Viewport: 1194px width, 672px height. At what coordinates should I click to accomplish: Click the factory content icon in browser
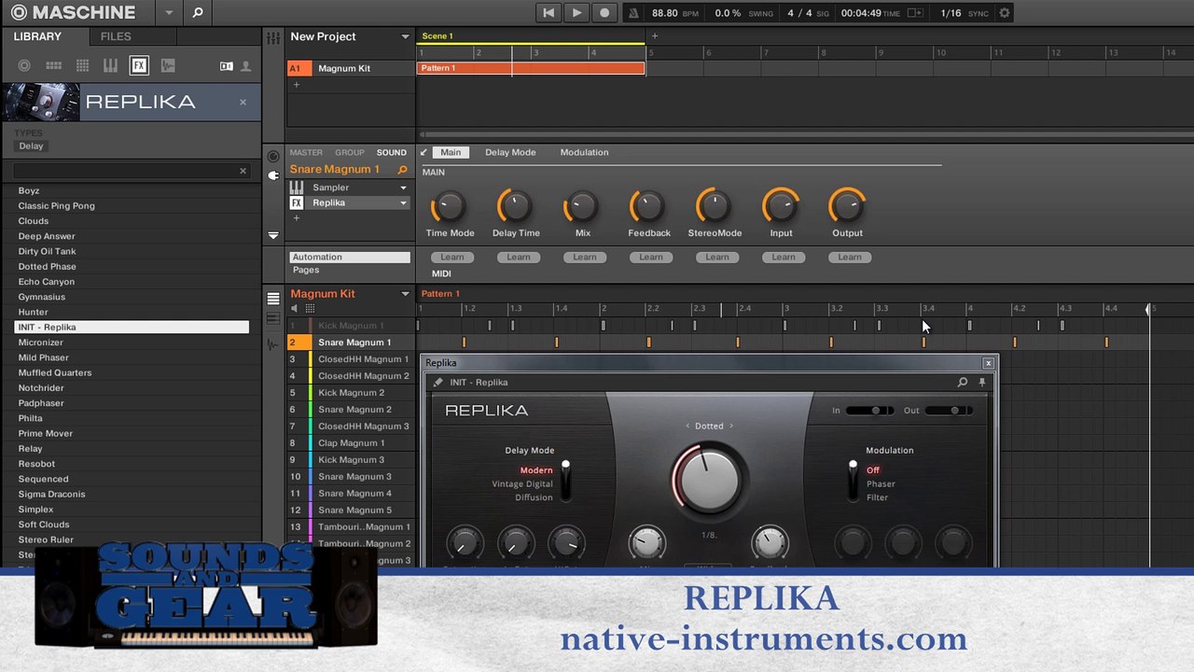[x=226, y=66]
